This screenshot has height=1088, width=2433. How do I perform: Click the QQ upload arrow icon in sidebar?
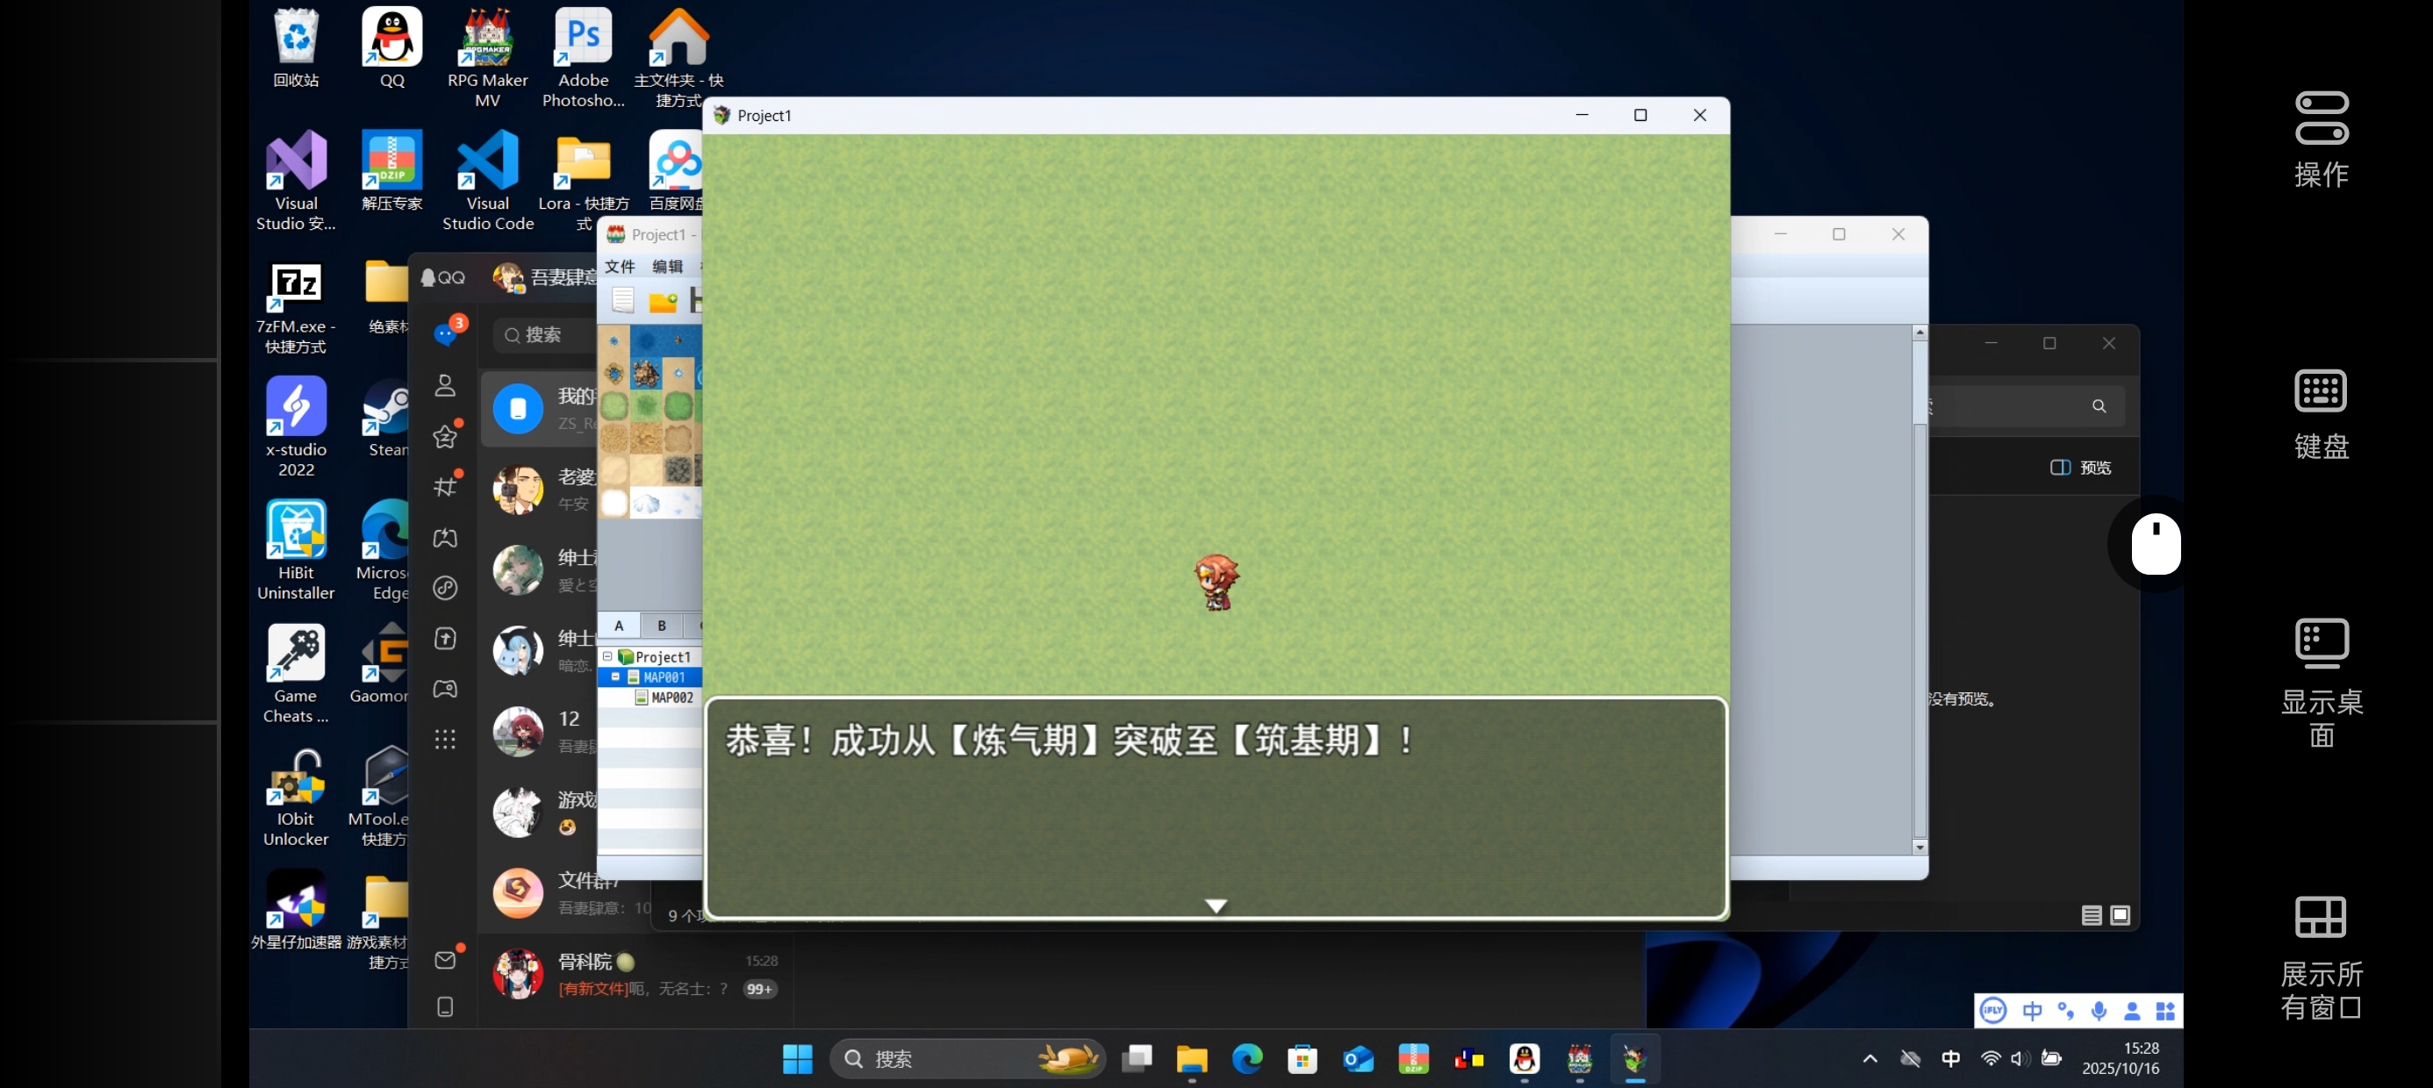tap(445, 640)
